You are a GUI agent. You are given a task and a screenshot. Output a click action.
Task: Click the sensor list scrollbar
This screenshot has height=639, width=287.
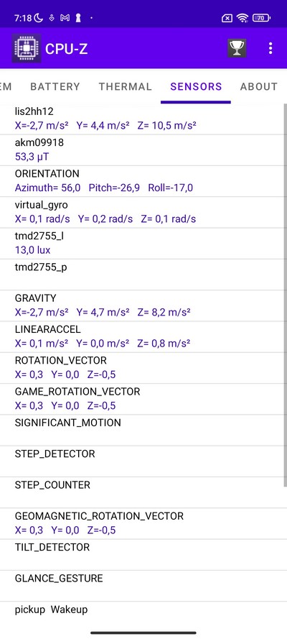[x=286, y=295]
